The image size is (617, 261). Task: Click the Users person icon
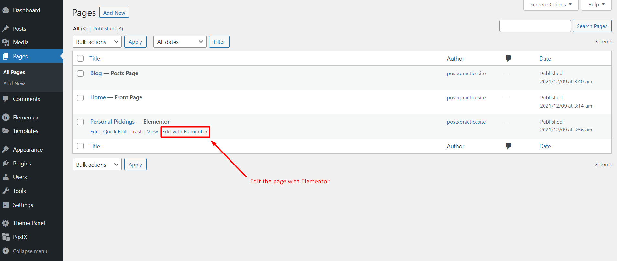click(x=6, y=177)
